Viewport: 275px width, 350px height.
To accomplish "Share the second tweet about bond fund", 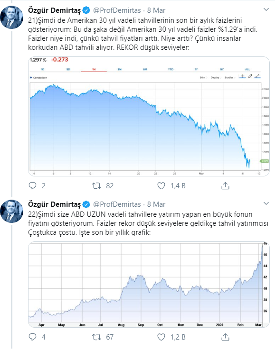I will point(225,337).
